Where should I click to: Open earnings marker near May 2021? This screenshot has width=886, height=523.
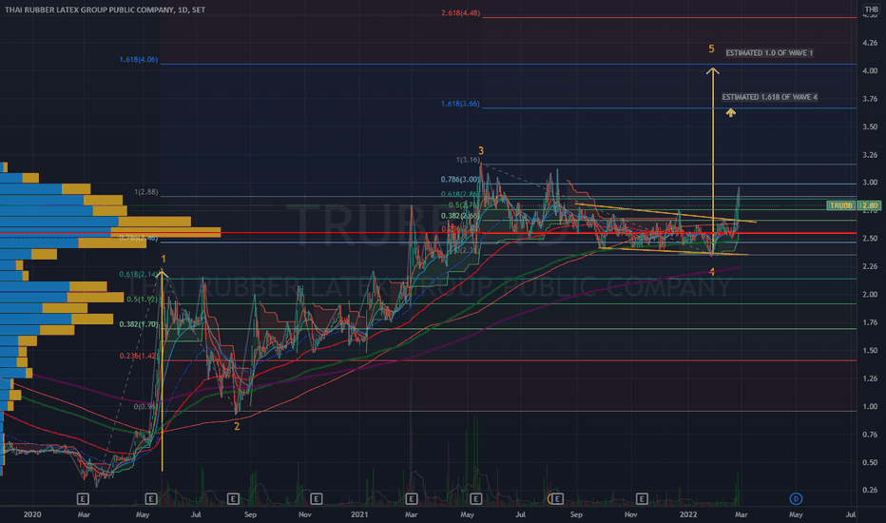(475, 498)
